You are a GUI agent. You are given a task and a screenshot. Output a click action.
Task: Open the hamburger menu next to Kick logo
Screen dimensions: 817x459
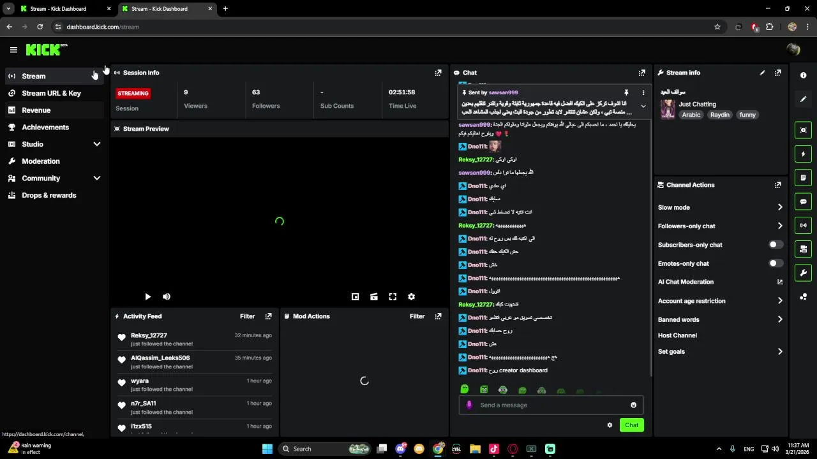[x=13, y=50]
